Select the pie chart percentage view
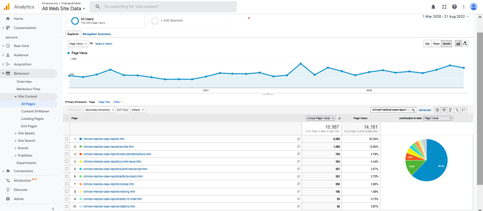 pos(444,110)
